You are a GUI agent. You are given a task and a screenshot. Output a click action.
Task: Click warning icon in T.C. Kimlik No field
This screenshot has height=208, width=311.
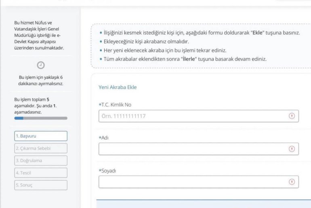click(x=292, y=116)
